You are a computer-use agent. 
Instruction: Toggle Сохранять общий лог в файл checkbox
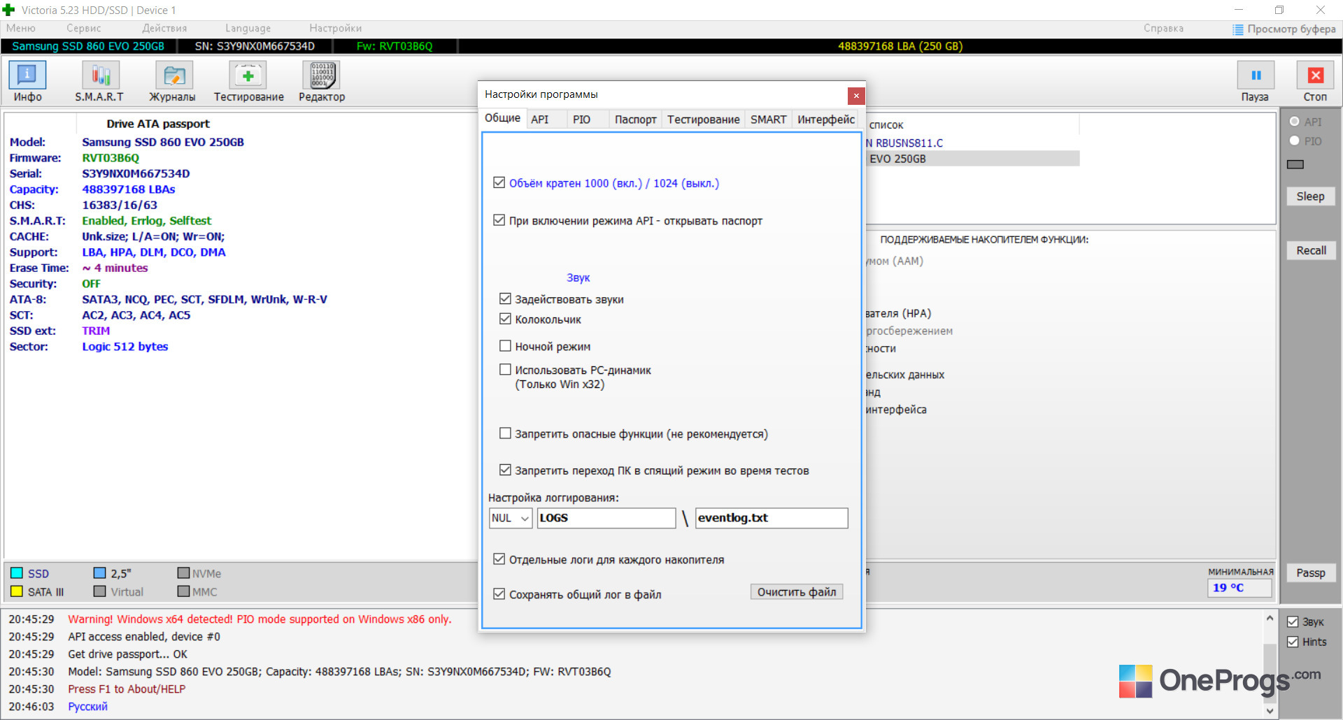pyautogui.click(x=499, y=593)
